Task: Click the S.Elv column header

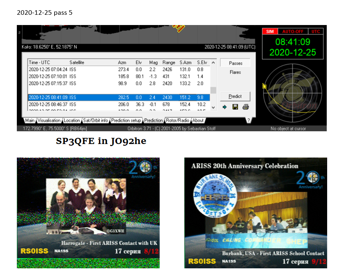Action: [203, 62]
